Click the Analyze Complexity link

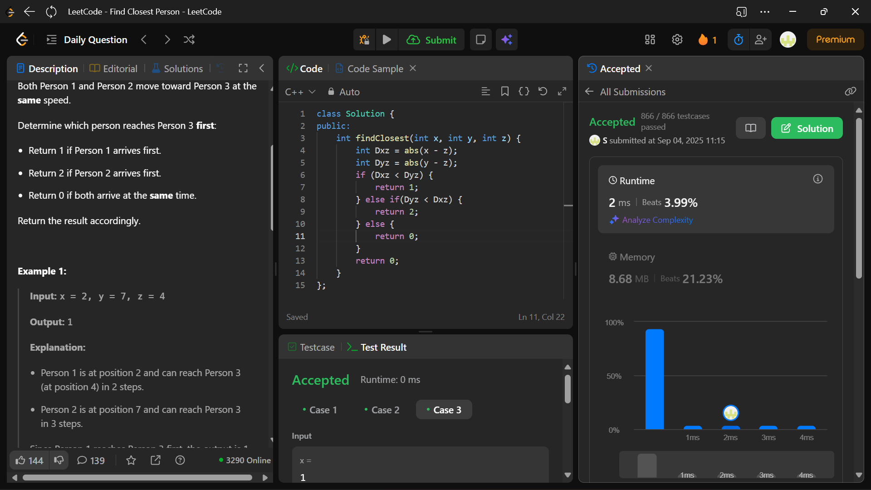click(x=657, y=220)
